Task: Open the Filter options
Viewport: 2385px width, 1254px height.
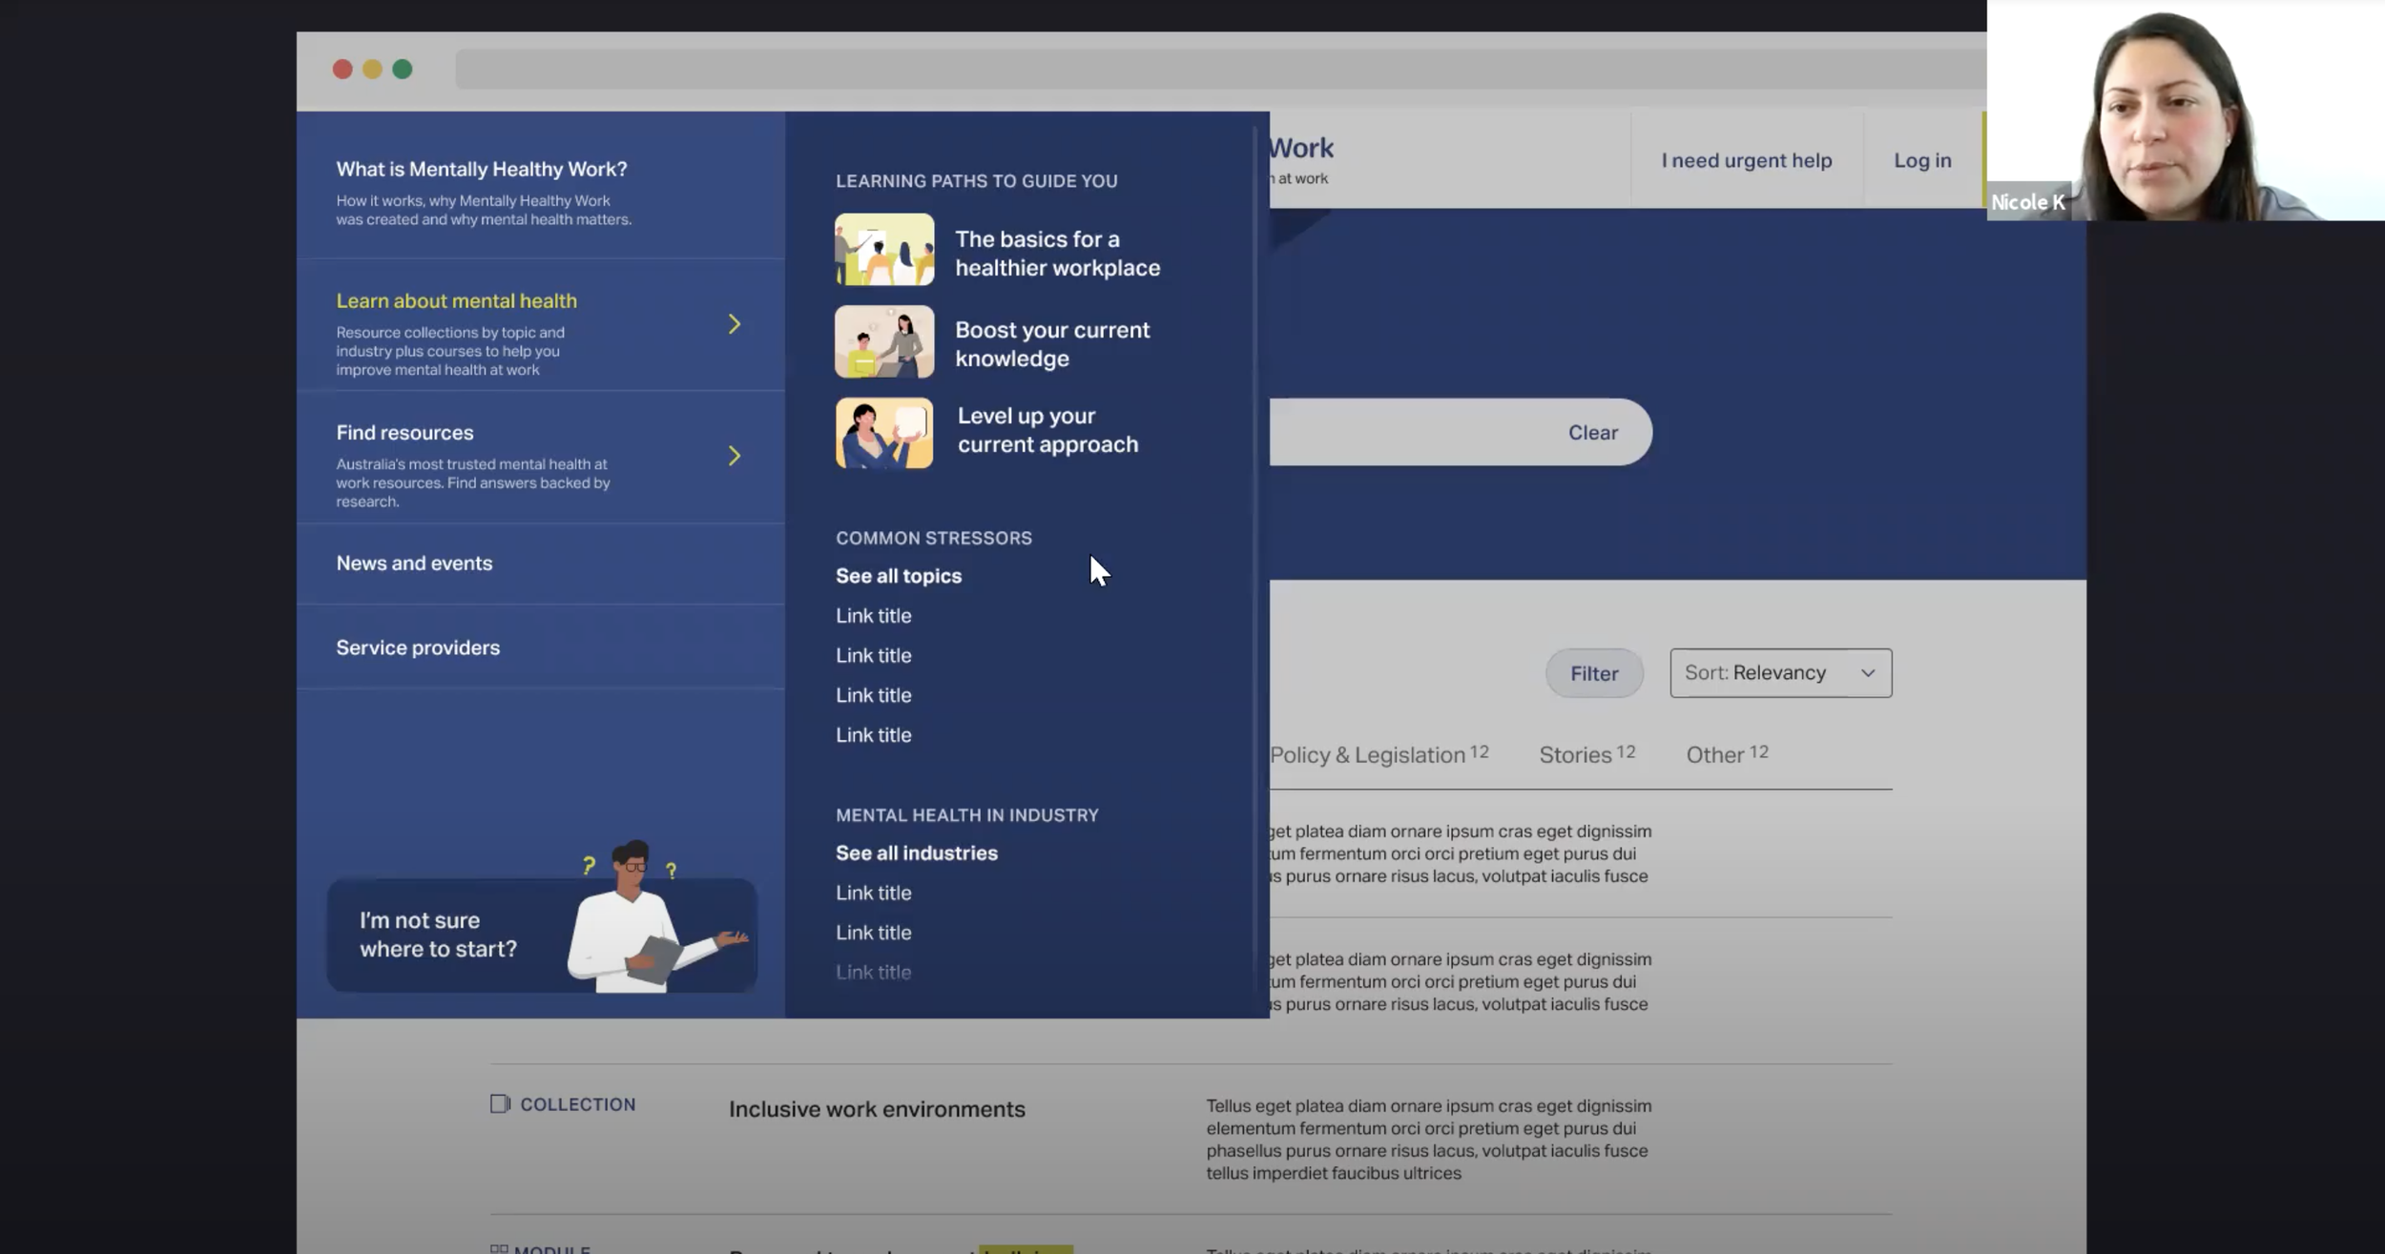Action: [x=1593, y=672]
